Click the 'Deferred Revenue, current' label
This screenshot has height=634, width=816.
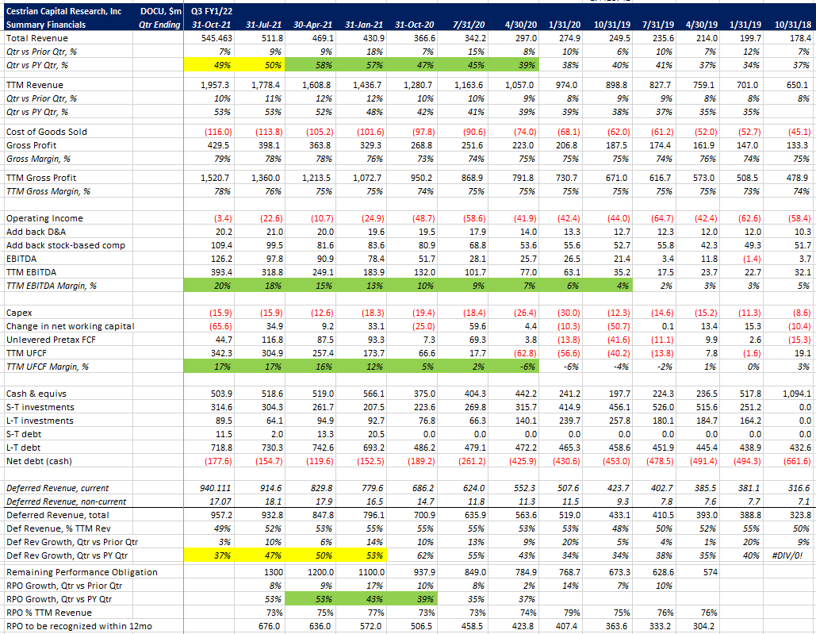pyautogui.click(x=57, y=488)
